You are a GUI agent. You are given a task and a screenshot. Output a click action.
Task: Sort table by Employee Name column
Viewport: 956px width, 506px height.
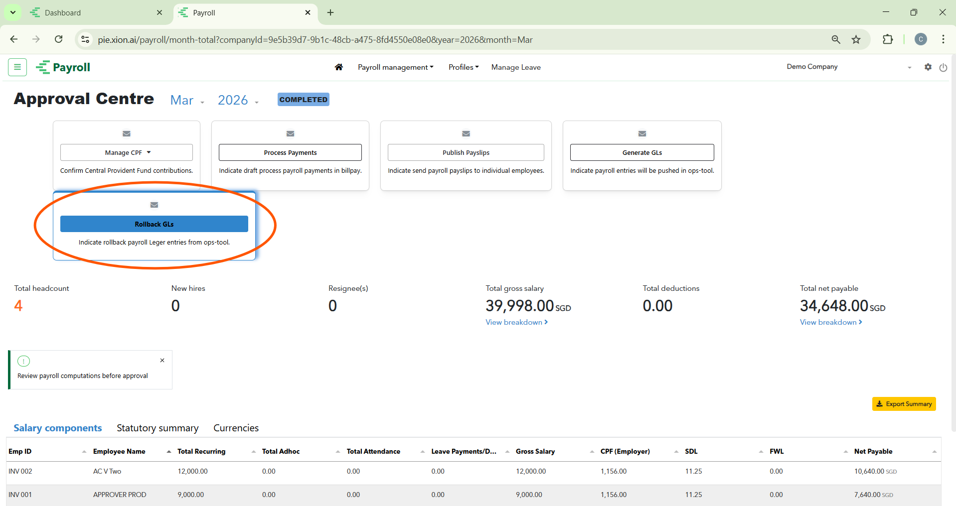[119, 451]
